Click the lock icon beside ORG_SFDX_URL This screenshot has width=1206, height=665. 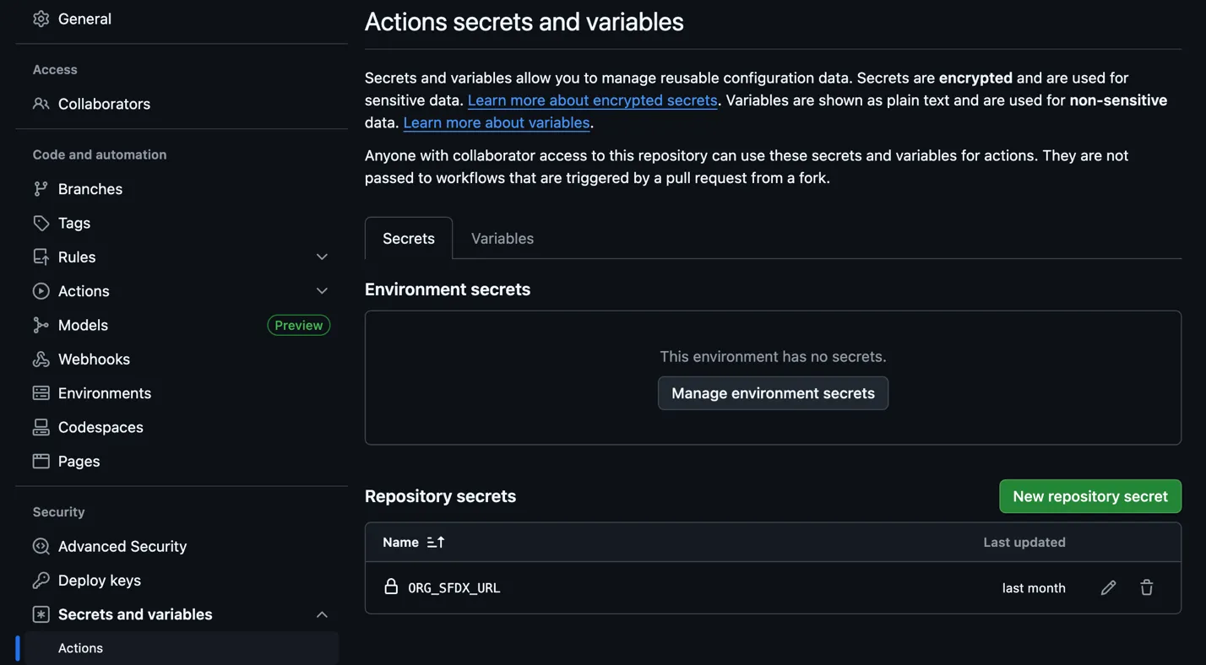[x=390, y=587]
